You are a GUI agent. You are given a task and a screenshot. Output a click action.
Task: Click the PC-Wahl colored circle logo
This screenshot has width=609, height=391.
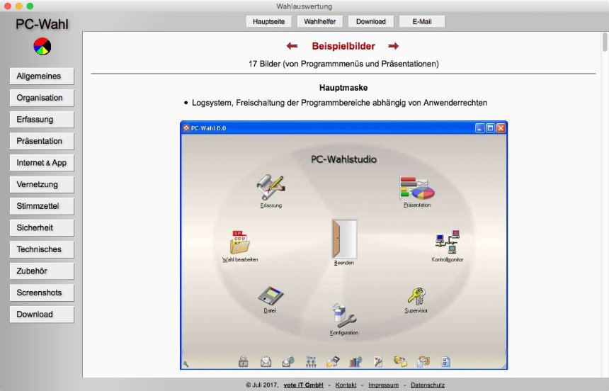click(x=42, y=46)
